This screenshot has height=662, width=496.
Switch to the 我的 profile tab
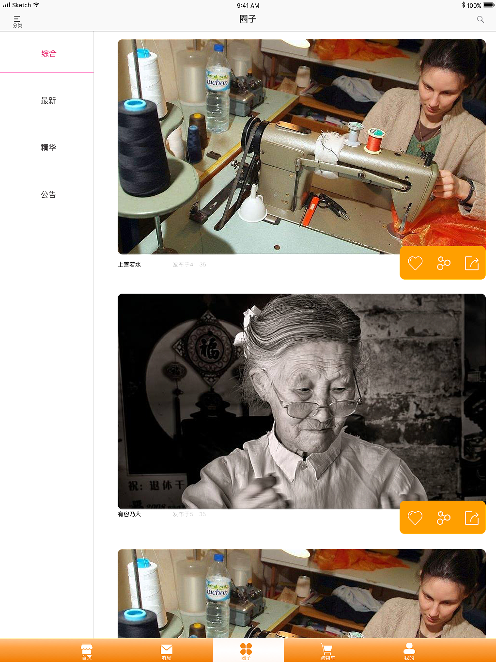tap(409, 651)
